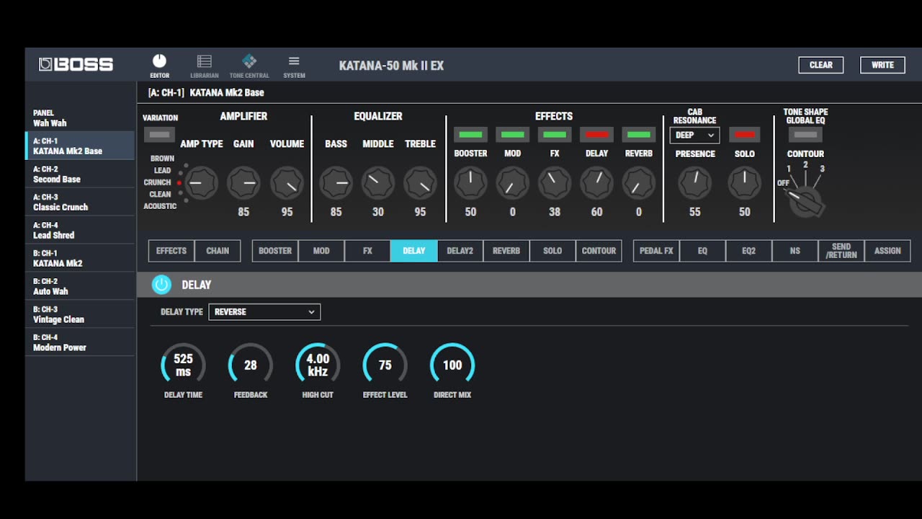Viewport: 922px width, 519px height.
Task: Toggle the Delay power icon
Action: (161, 285)
